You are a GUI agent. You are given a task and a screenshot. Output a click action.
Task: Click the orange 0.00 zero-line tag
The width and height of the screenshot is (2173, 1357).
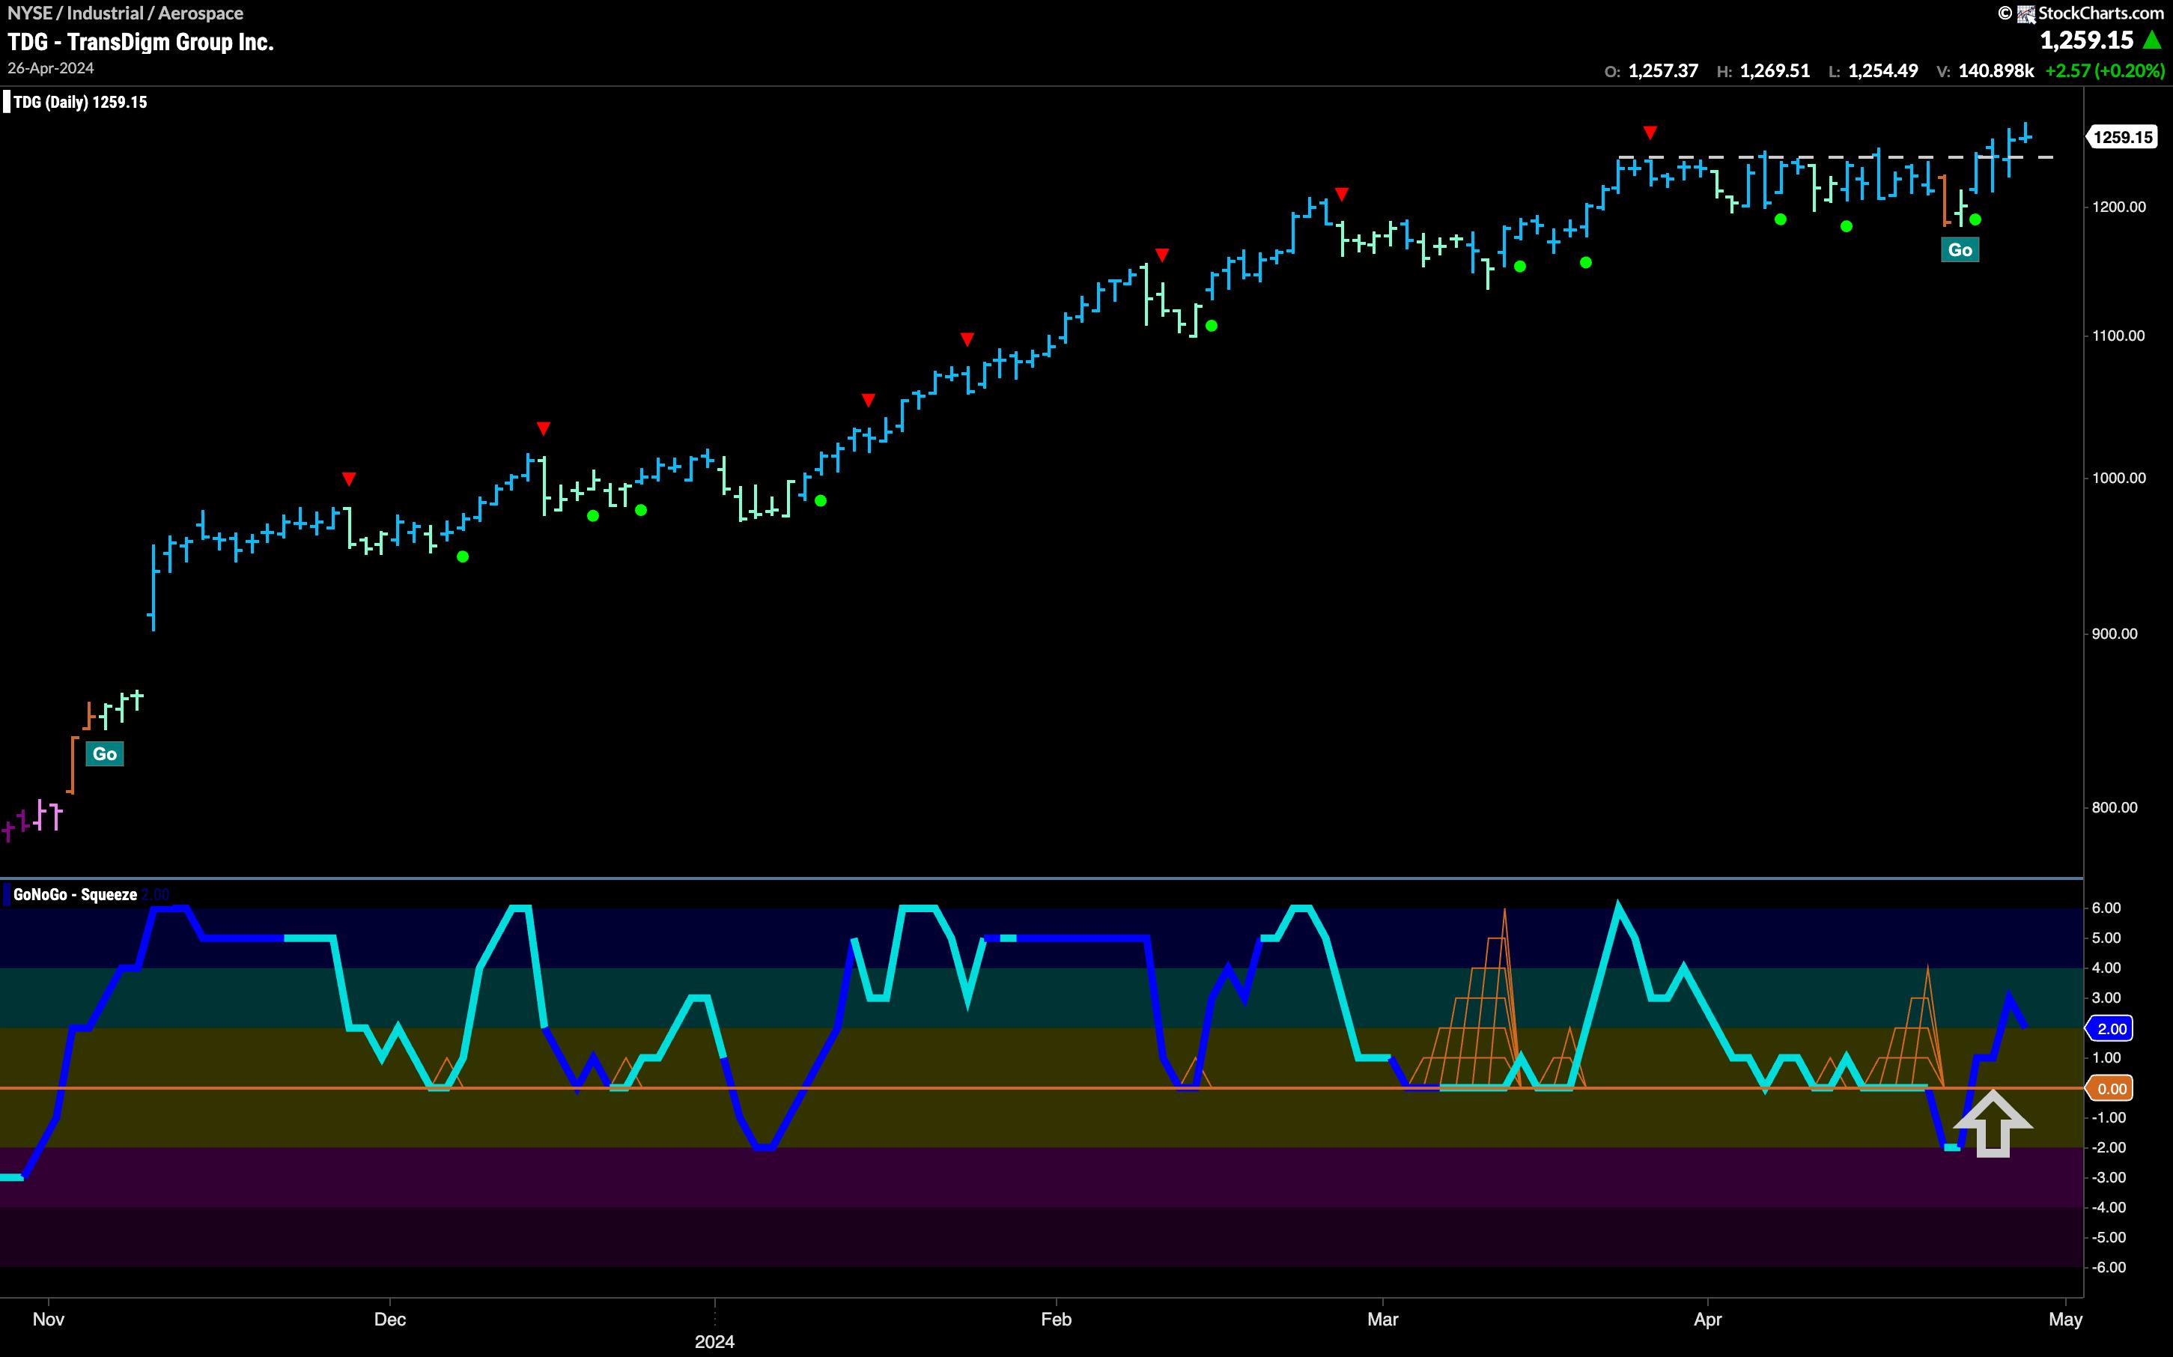click(x=2111, y=1089)
